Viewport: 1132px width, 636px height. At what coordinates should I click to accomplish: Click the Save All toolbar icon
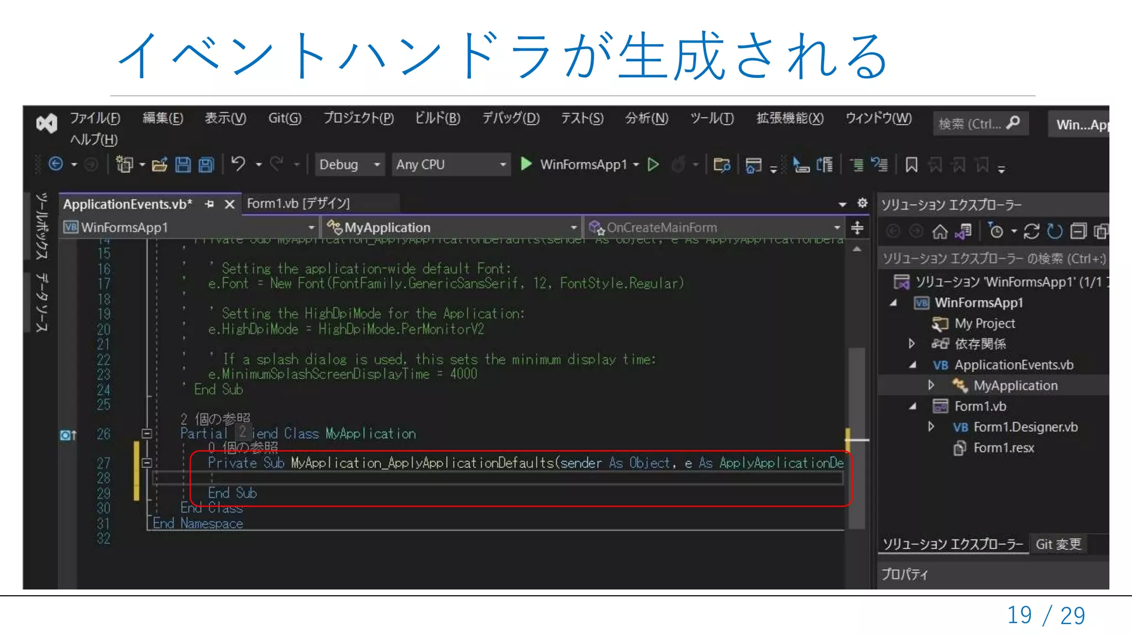pos(206,165)
